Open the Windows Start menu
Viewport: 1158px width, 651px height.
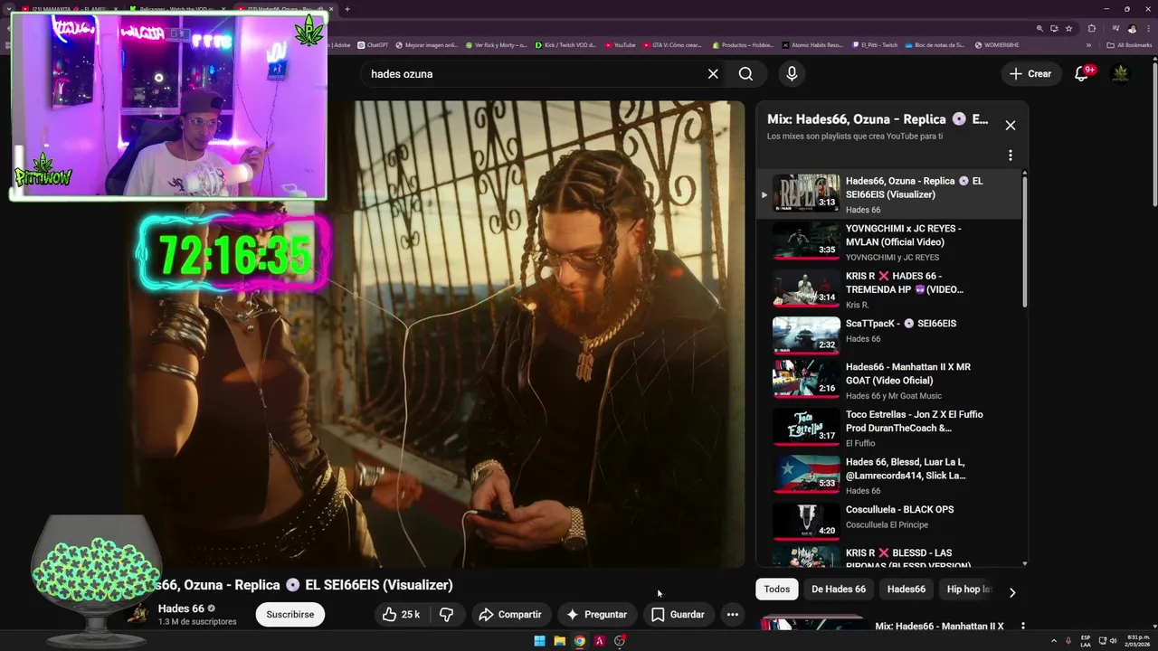pos(539,641)
